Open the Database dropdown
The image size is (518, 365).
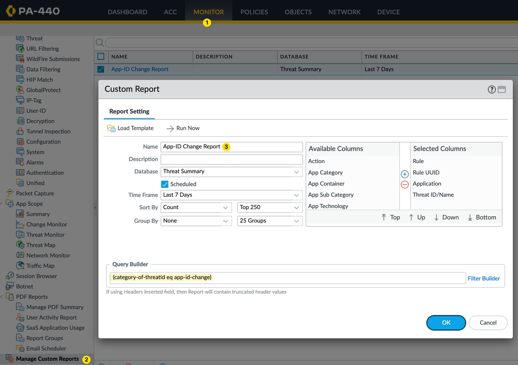296,172
